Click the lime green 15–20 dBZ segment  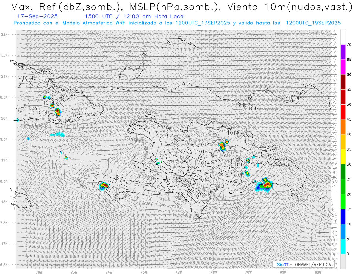tap(343, 202)
